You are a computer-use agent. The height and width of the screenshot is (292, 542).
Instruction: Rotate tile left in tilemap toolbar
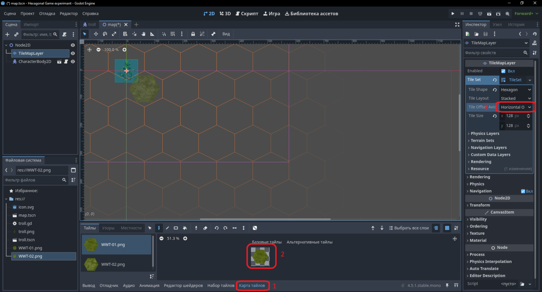click(x=217, y=228)
